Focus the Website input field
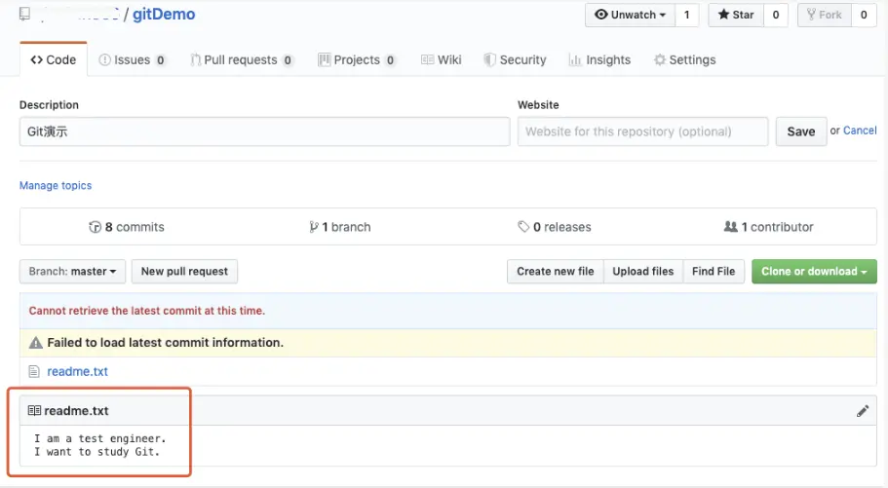The width and height of the screenshot is (888, 488). click(x=642, y=131)
